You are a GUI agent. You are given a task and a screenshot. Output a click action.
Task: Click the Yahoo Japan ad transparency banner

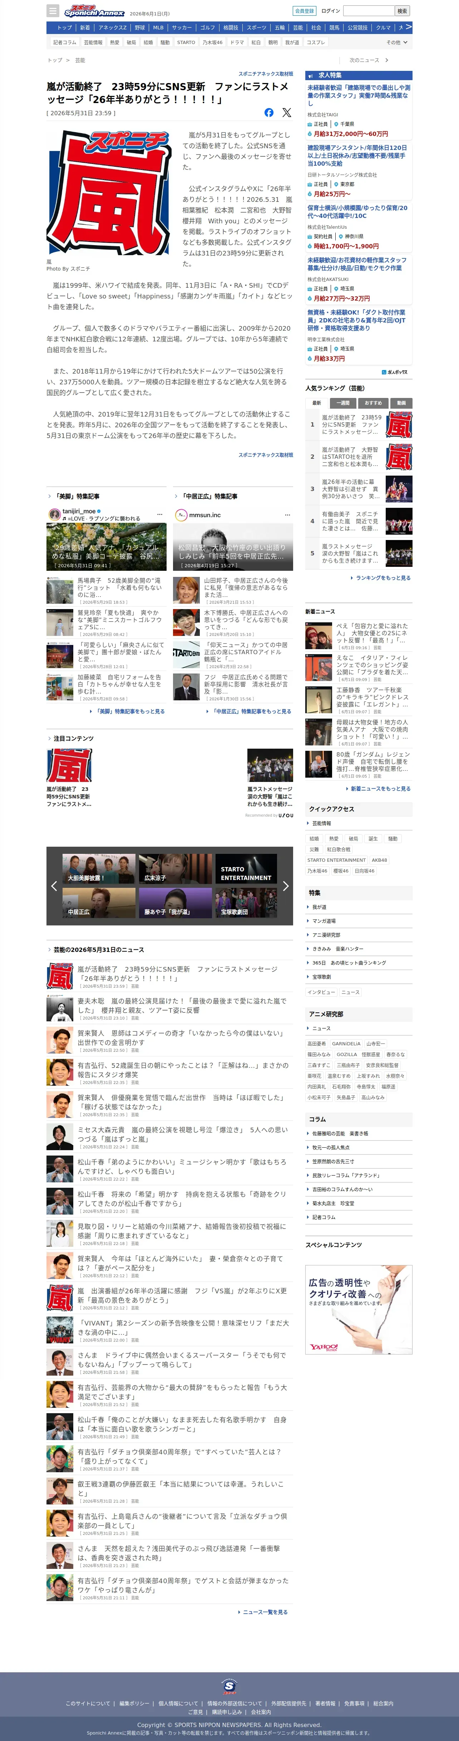point(359,1309)
